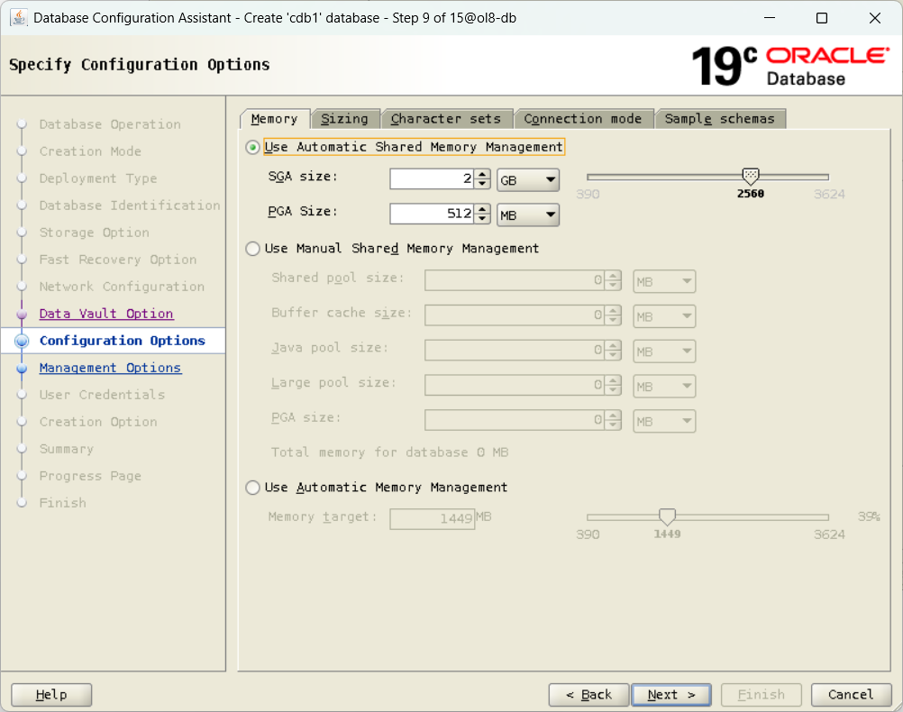Click 'Deployment Type' step text
Image resolution: width=903 pixels, height=712 pixels.
98,178
